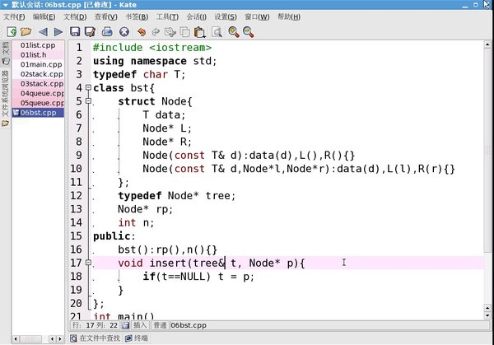Click on '#include <iostream>' line

152,48
